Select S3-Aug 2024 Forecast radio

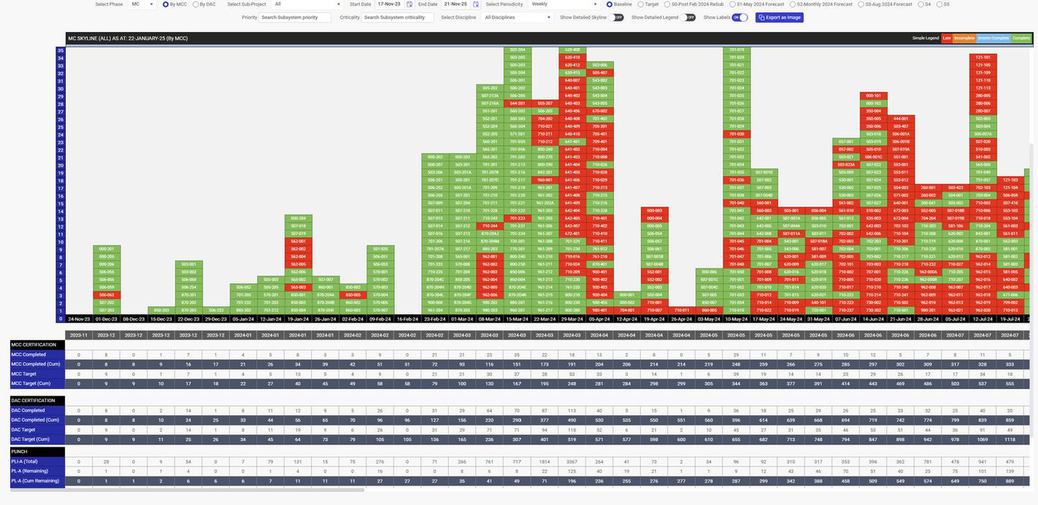coord(861,4)
